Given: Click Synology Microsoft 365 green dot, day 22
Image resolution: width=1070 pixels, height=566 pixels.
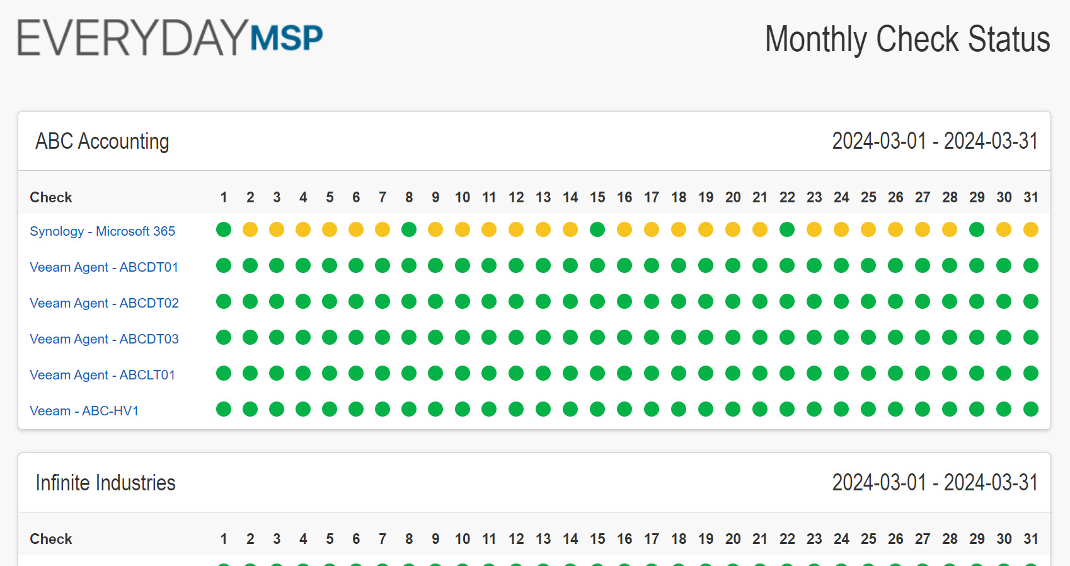Looking at the screenshot, I should (787, 229).
